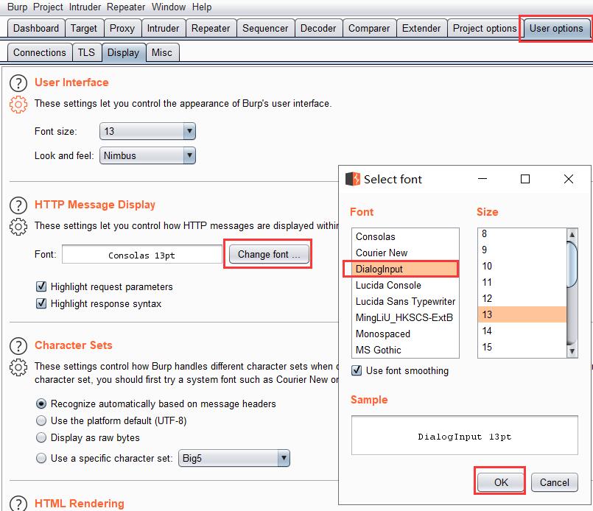Screen dimensions: 593x511
Task: Open help for Character Sets section
Action: 18,346
